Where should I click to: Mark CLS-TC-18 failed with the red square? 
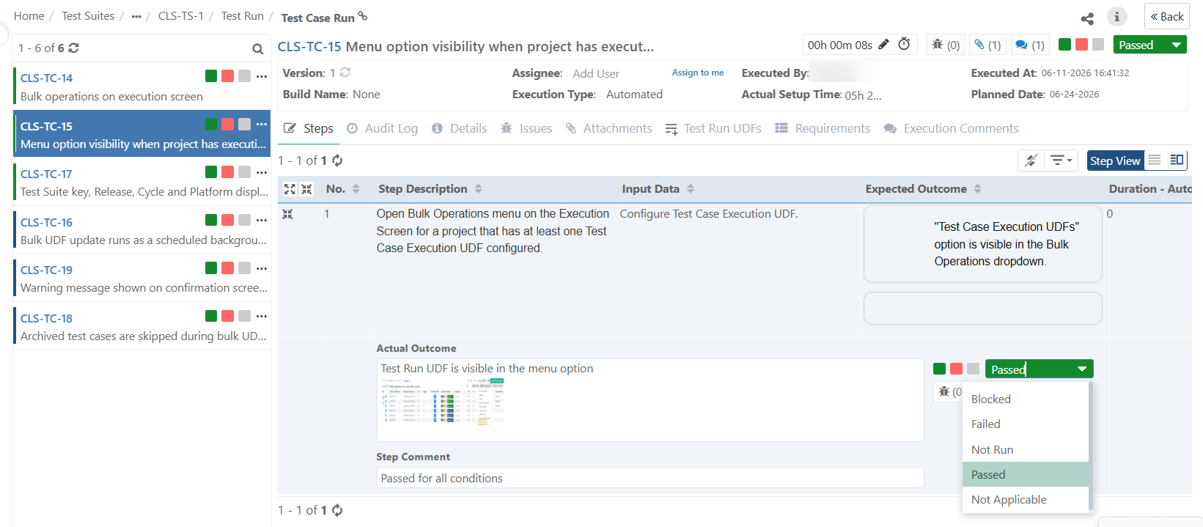[x=228, y=316]
